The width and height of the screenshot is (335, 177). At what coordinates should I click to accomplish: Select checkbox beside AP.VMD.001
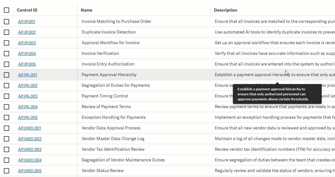(7, 128)
